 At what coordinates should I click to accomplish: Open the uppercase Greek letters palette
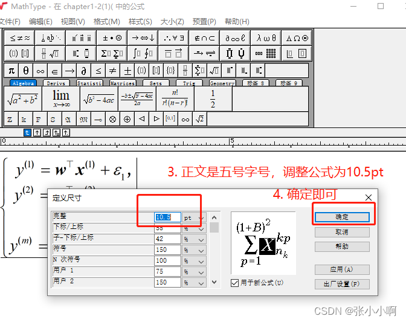(x=297, y=38)
